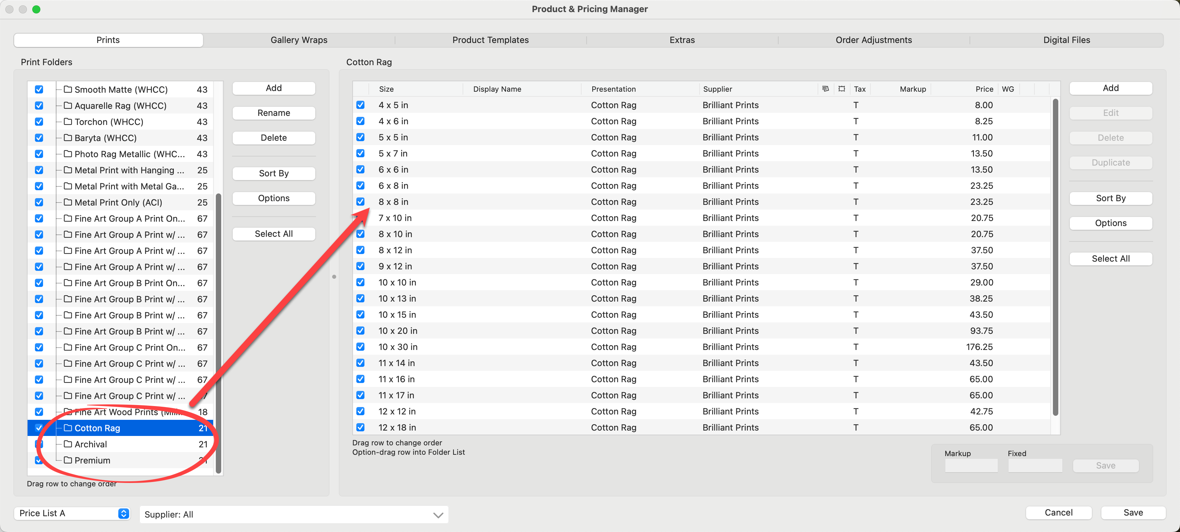The image size is (1180, 532).
Task: Click the sizes table vertical scrollbar
Action: tap(1055, 256)
